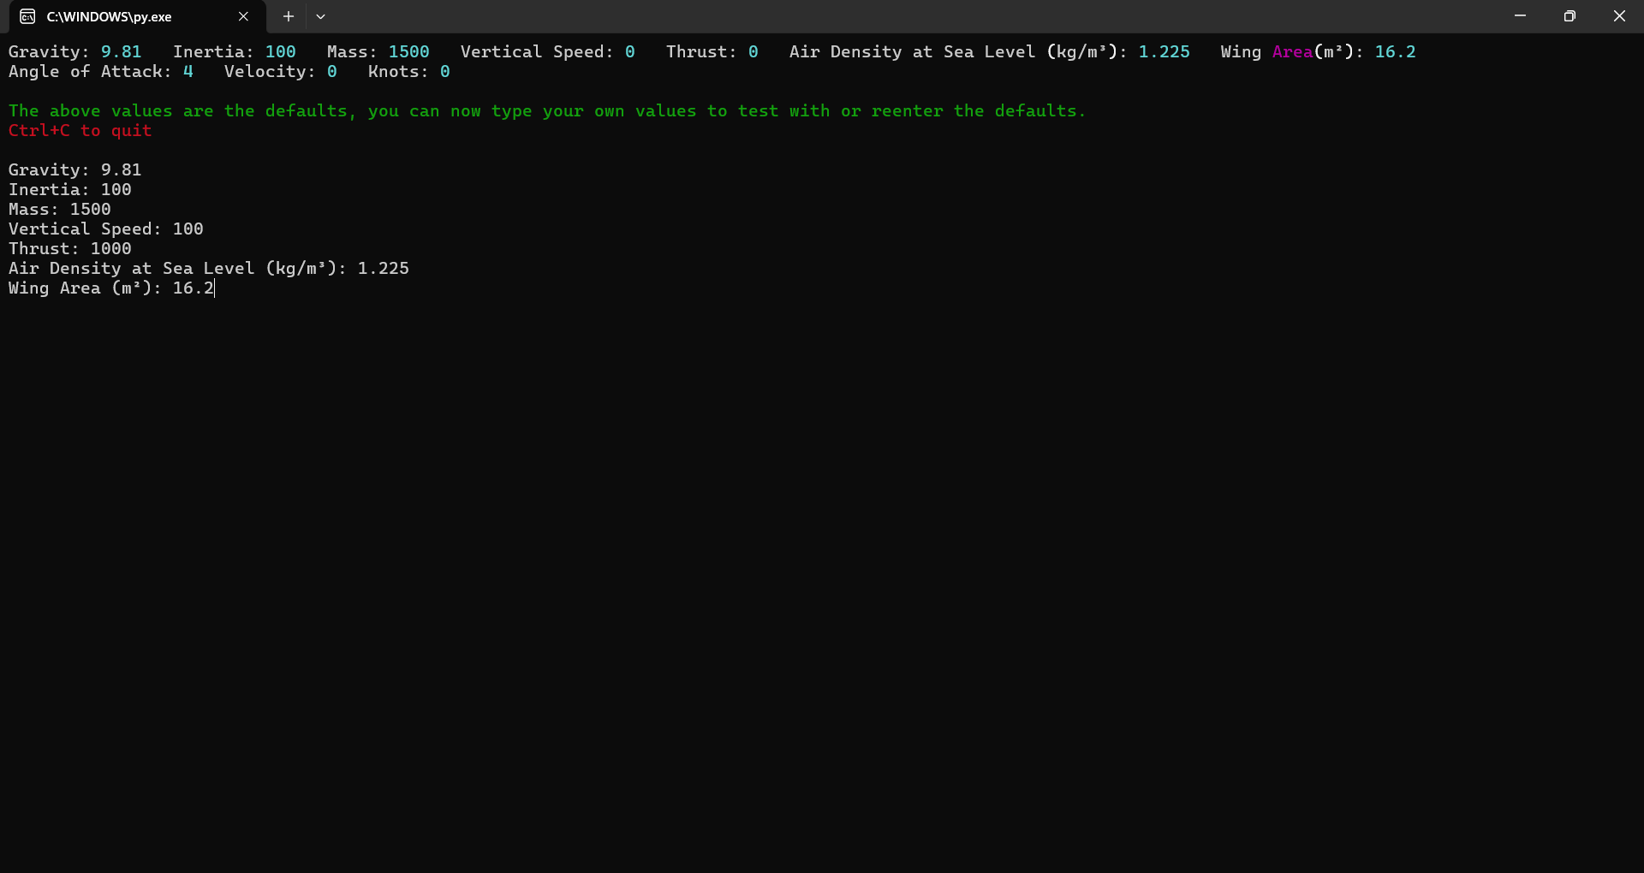
Task: Click the cyan default Air Density value 1.225
Action: tap(1164, 52)
